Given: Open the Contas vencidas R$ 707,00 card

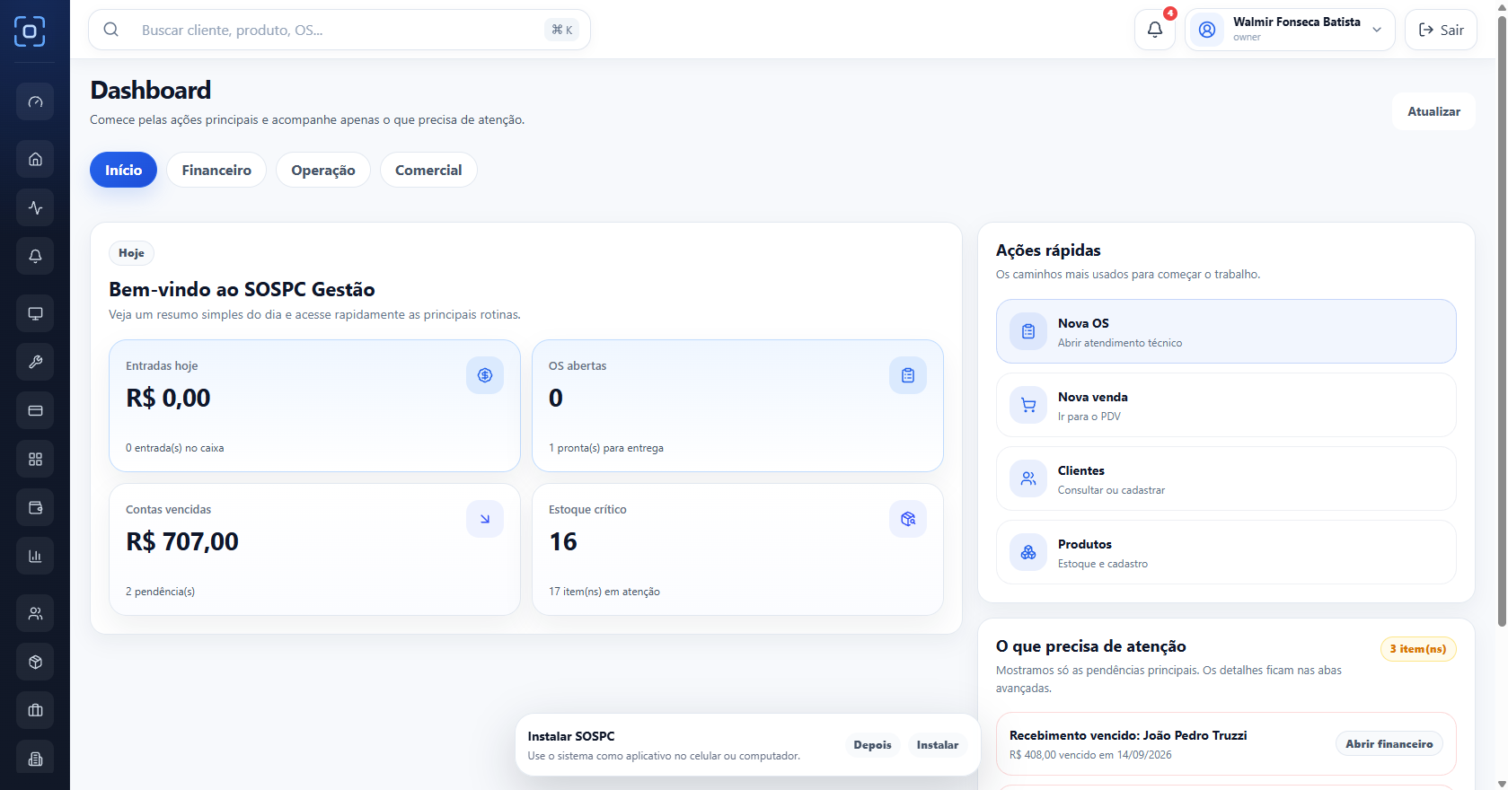Looking at the screenshot, I should [x=314, y=549].
